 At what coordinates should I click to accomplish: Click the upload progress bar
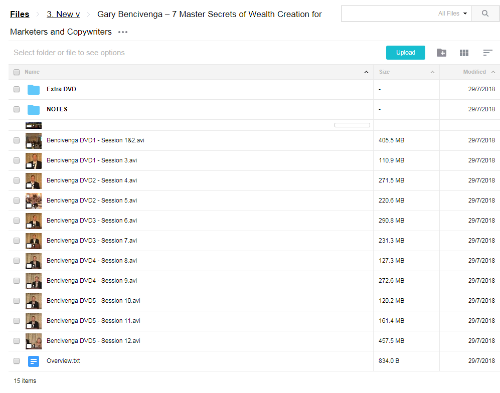(x=352, y=125)
